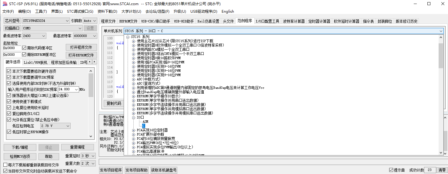Click the tab scroll right arrow
Image resolution: width=448 pixels, height=174 pixels.
point(95,62)
